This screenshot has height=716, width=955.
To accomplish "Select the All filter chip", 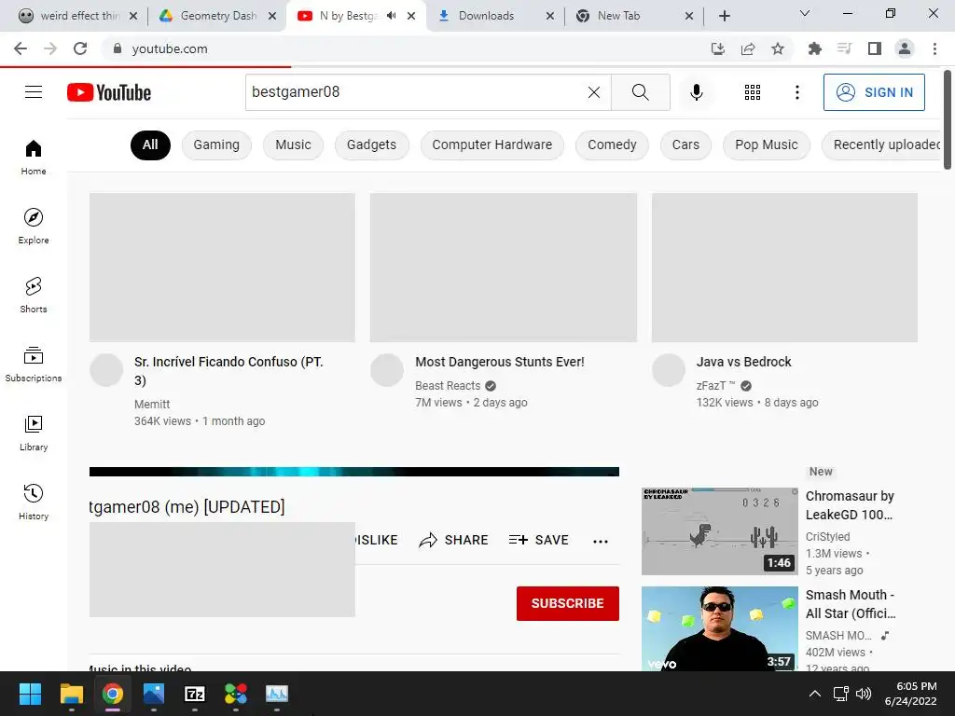I will coord(150,145).
